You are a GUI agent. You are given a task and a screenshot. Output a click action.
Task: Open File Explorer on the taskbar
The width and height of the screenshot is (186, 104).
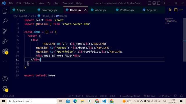coord(82,101)
